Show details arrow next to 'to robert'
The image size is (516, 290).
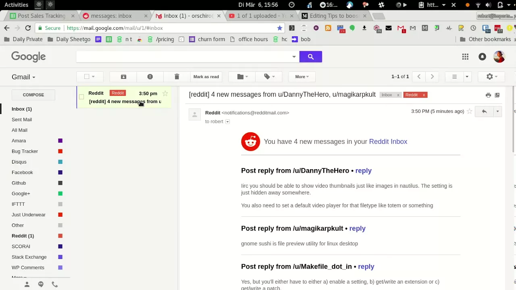(x=227, y=122)
